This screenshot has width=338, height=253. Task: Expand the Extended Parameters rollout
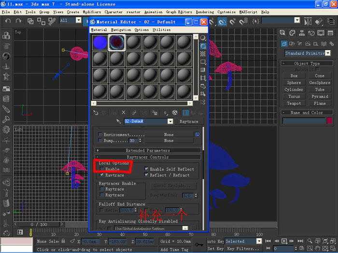tap(148, 150)
